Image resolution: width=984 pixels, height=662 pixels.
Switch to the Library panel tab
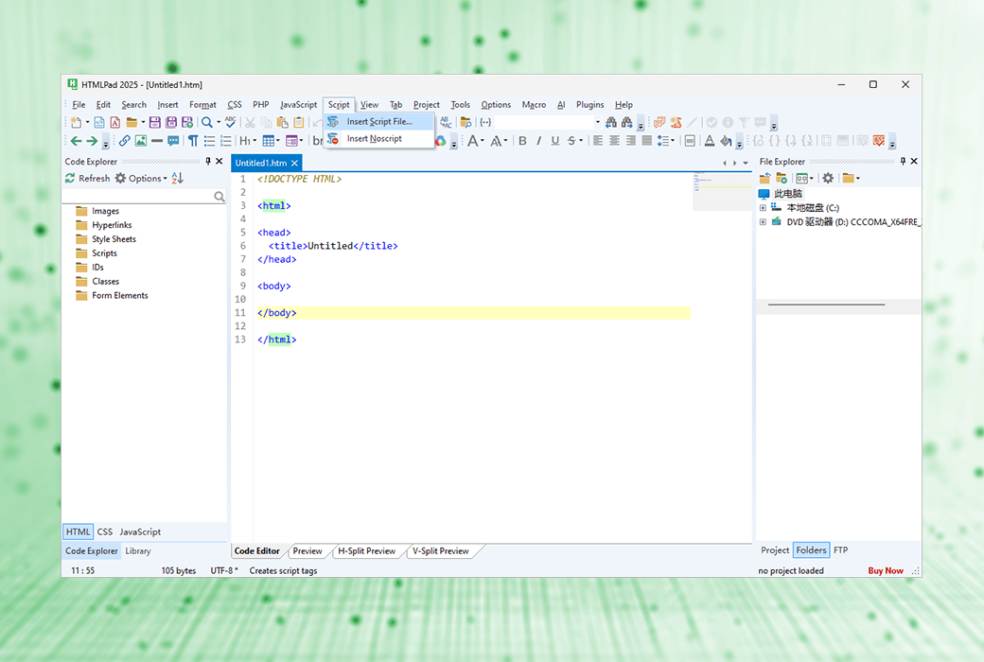click(138, 551)
